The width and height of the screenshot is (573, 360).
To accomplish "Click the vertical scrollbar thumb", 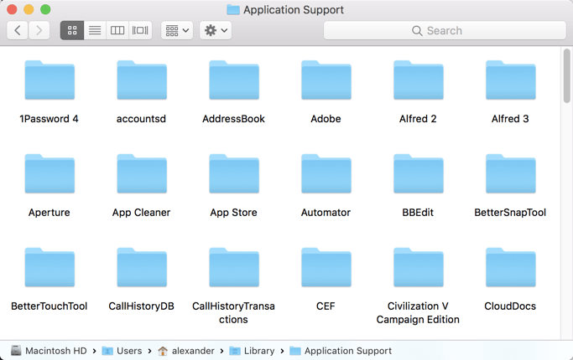I will click(567, 76).
